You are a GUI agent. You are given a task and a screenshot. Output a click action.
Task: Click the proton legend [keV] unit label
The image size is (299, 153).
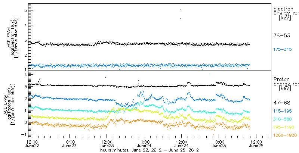pyautogui.click(x=284, y=88)
